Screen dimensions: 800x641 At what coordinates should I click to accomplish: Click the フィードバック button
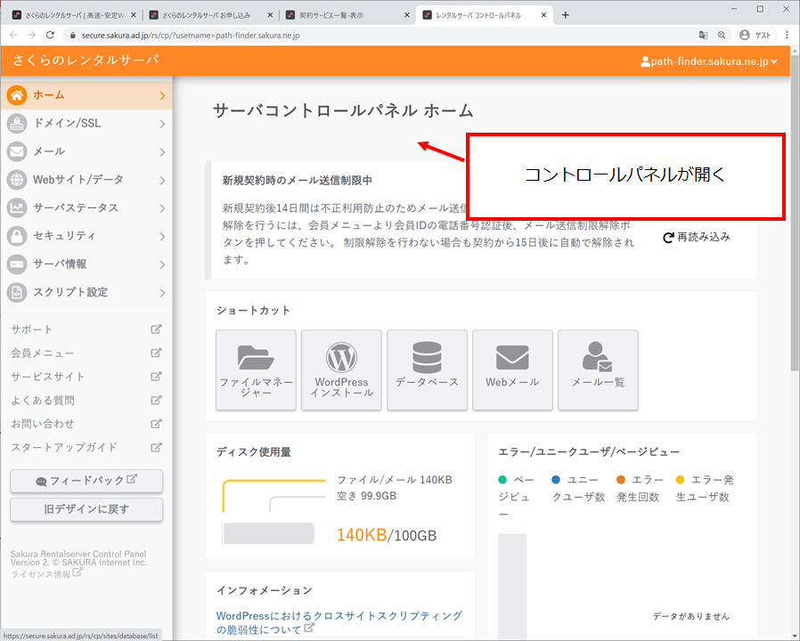coord(86,481)
